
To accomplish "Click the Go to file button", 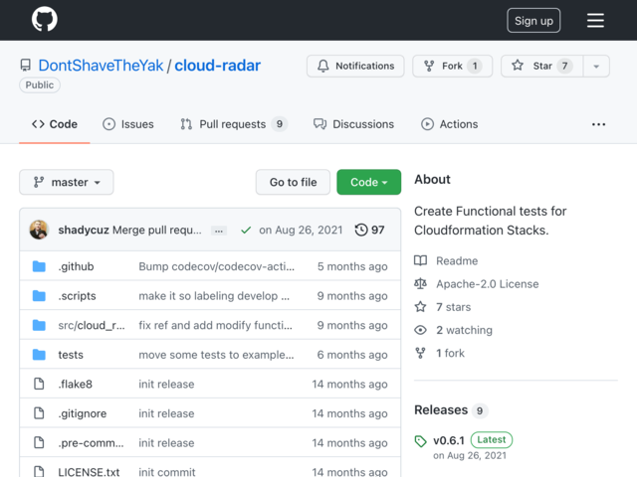I will (x=293, y=182).
